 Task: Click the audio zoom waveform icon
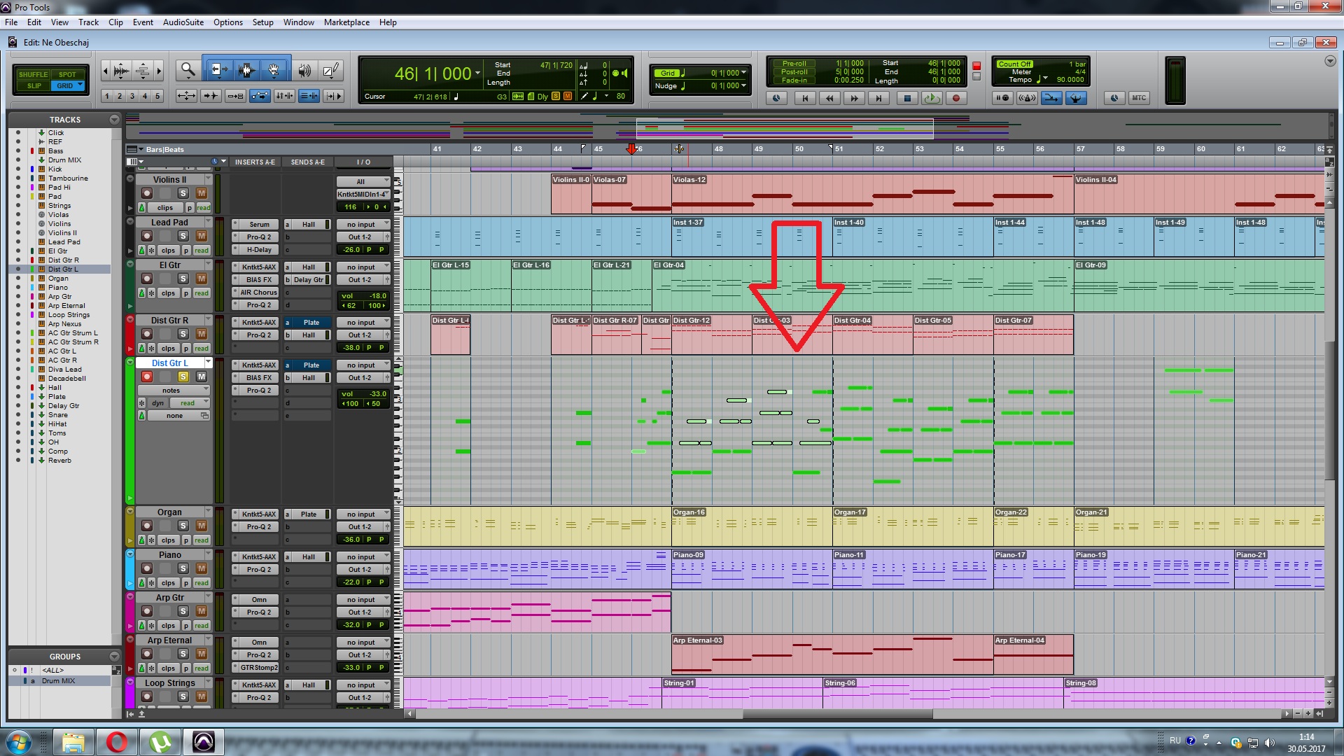click(121, 70)
